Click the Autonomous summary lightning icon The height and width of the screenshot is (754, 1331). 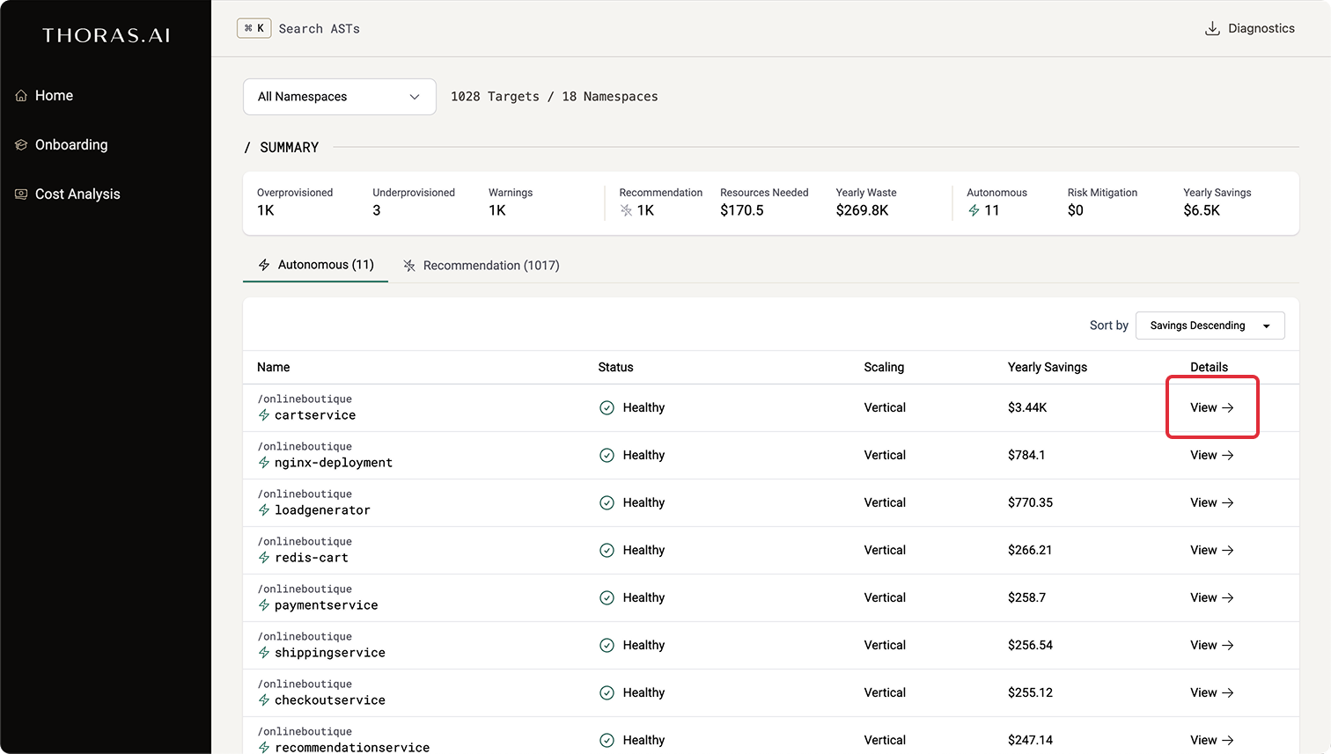point(974,211)
